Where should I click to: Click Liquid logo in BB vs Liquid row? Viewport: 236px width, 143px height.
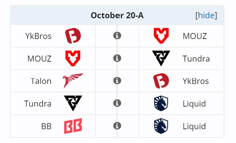coord(161,126)
